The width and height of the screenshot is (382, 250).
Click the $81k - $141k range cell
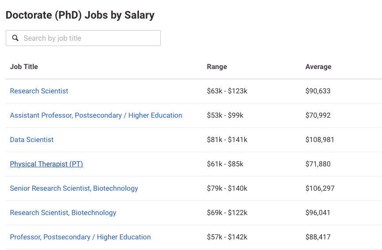[227, 140]
